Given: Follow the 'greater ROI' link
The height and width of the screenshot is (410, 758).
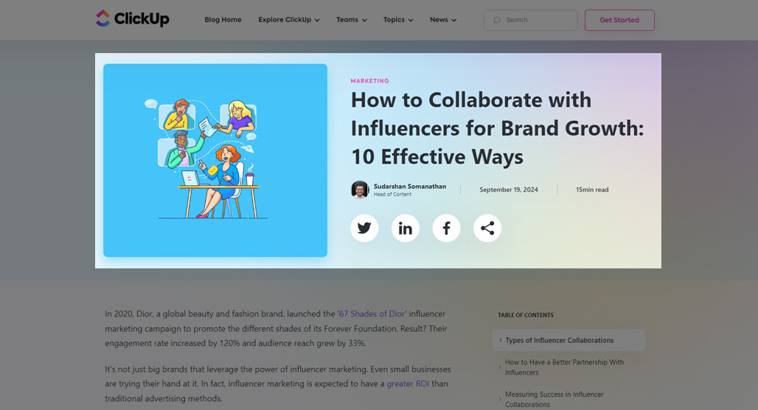Looking at the screenshot, I should click(x=408, y=383).
